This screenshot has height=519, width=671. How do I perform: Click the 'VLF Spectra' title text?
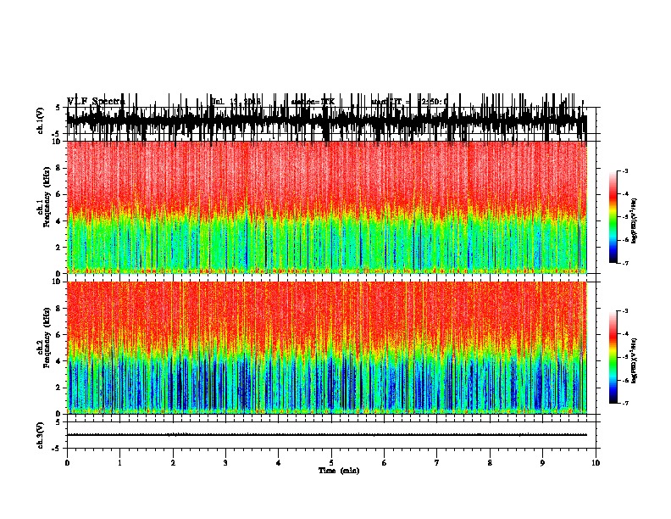click(96, 102)
